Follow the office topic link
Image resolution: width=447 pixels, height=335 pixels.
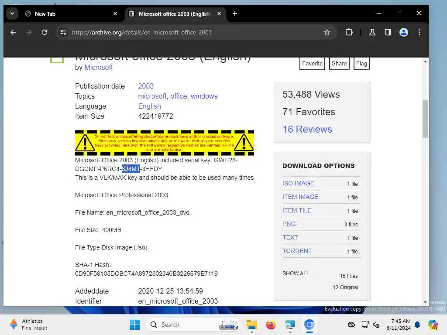click(x=179, y=96)
